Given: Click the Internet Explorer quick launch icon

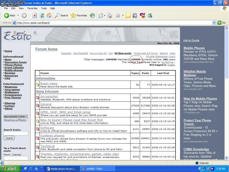Looking at the screenshot, I should click(31, 169).
